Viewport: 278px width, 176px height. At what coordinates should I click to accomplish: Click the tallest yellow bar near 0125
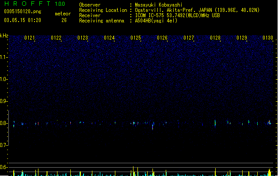(133, 171)
